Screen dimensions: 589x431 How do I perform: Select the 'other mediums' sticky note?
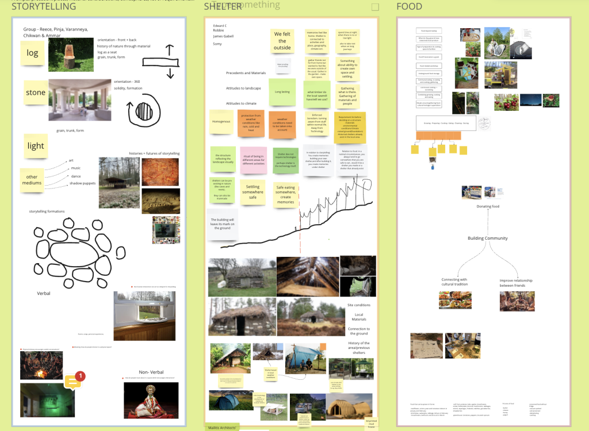point(32,179)
